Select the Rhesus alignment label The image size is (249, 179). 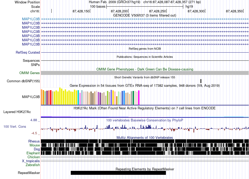click(x=34, y=141)
